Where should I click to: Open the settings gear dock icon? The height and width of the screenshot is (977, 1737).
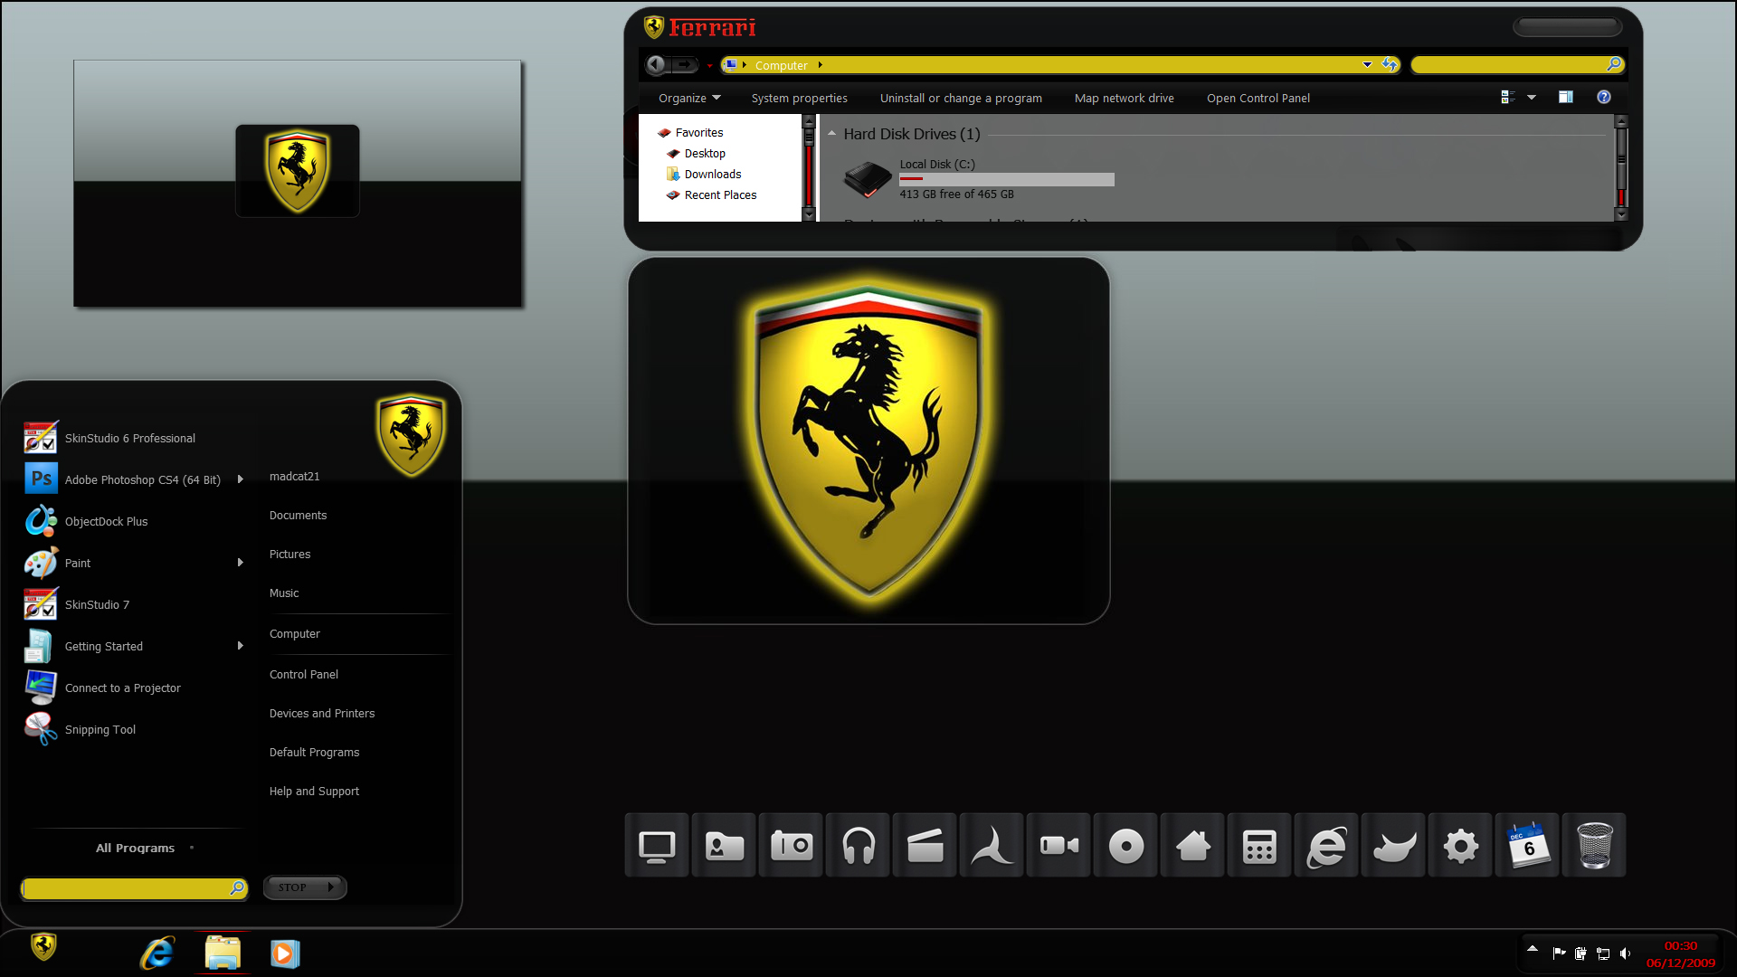(x=1460, y=846)
